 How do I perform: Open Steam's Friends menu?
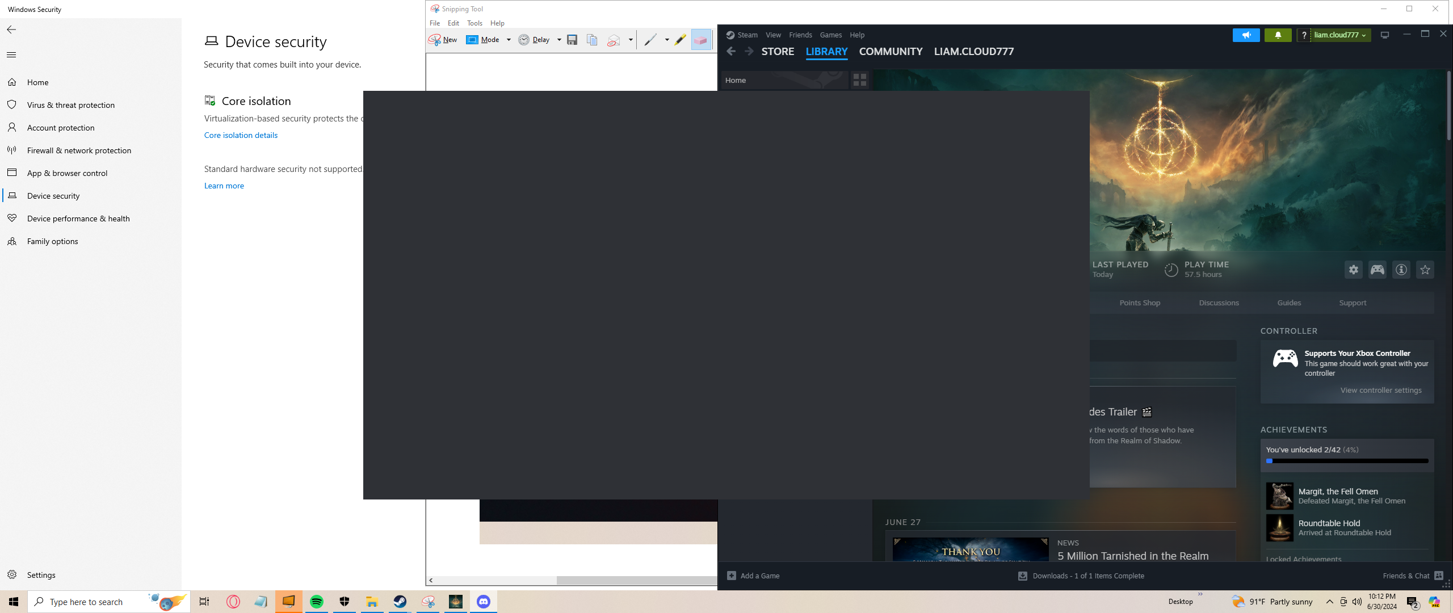800,35
